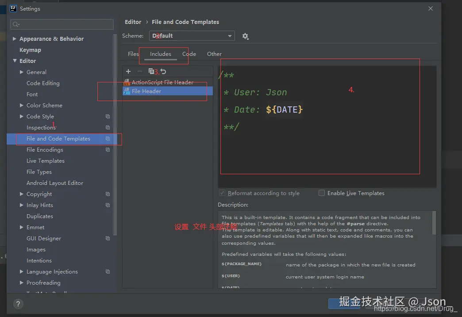The image size is (462, 317).
Task: Click the settings search field
Action: point(62,24)
